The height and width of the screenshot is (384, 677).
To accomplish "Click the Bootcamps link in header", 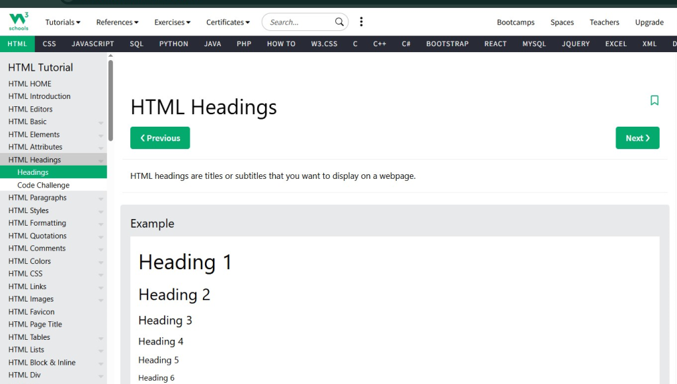I will click(x=516, y=22).
